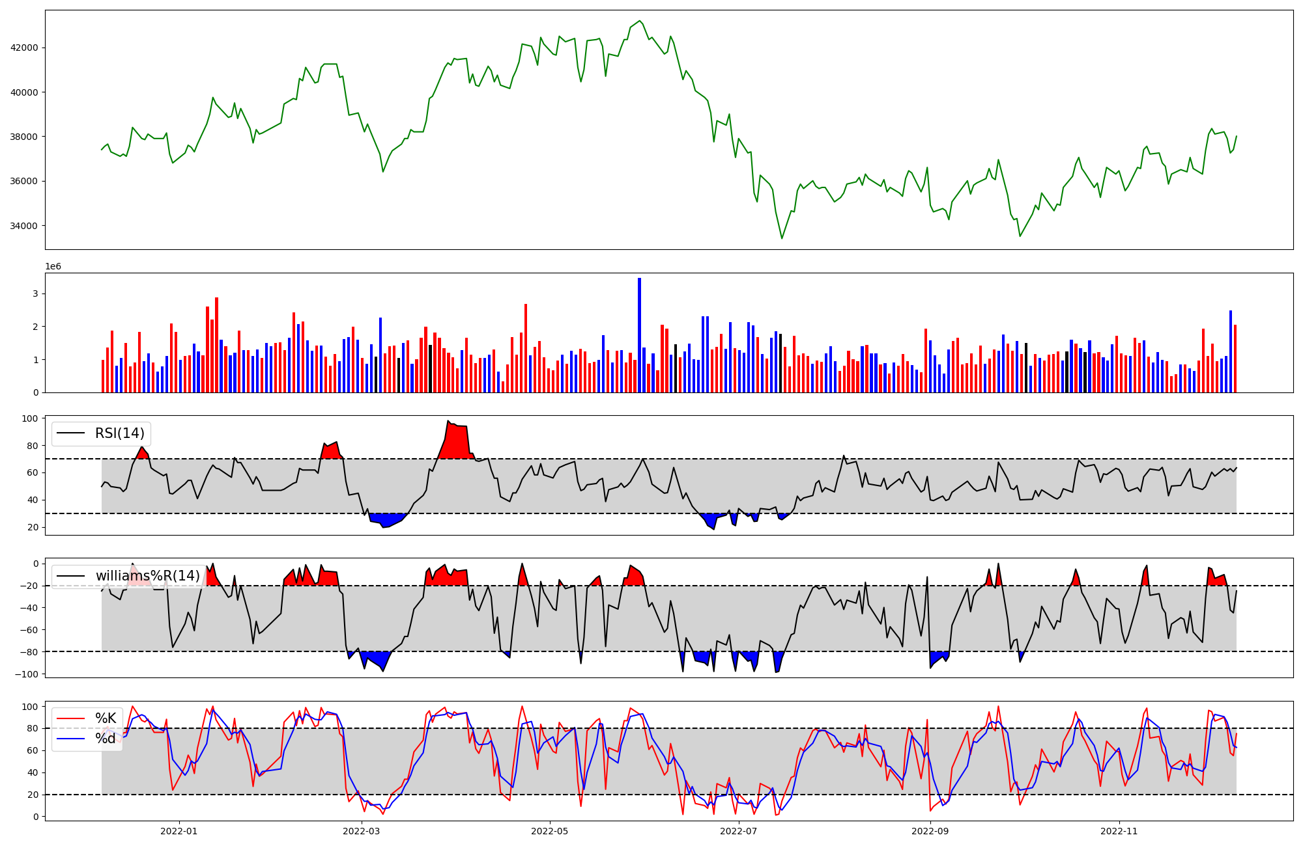
Task: Click the williams%R(14) legend label
Action: point(148,576)
